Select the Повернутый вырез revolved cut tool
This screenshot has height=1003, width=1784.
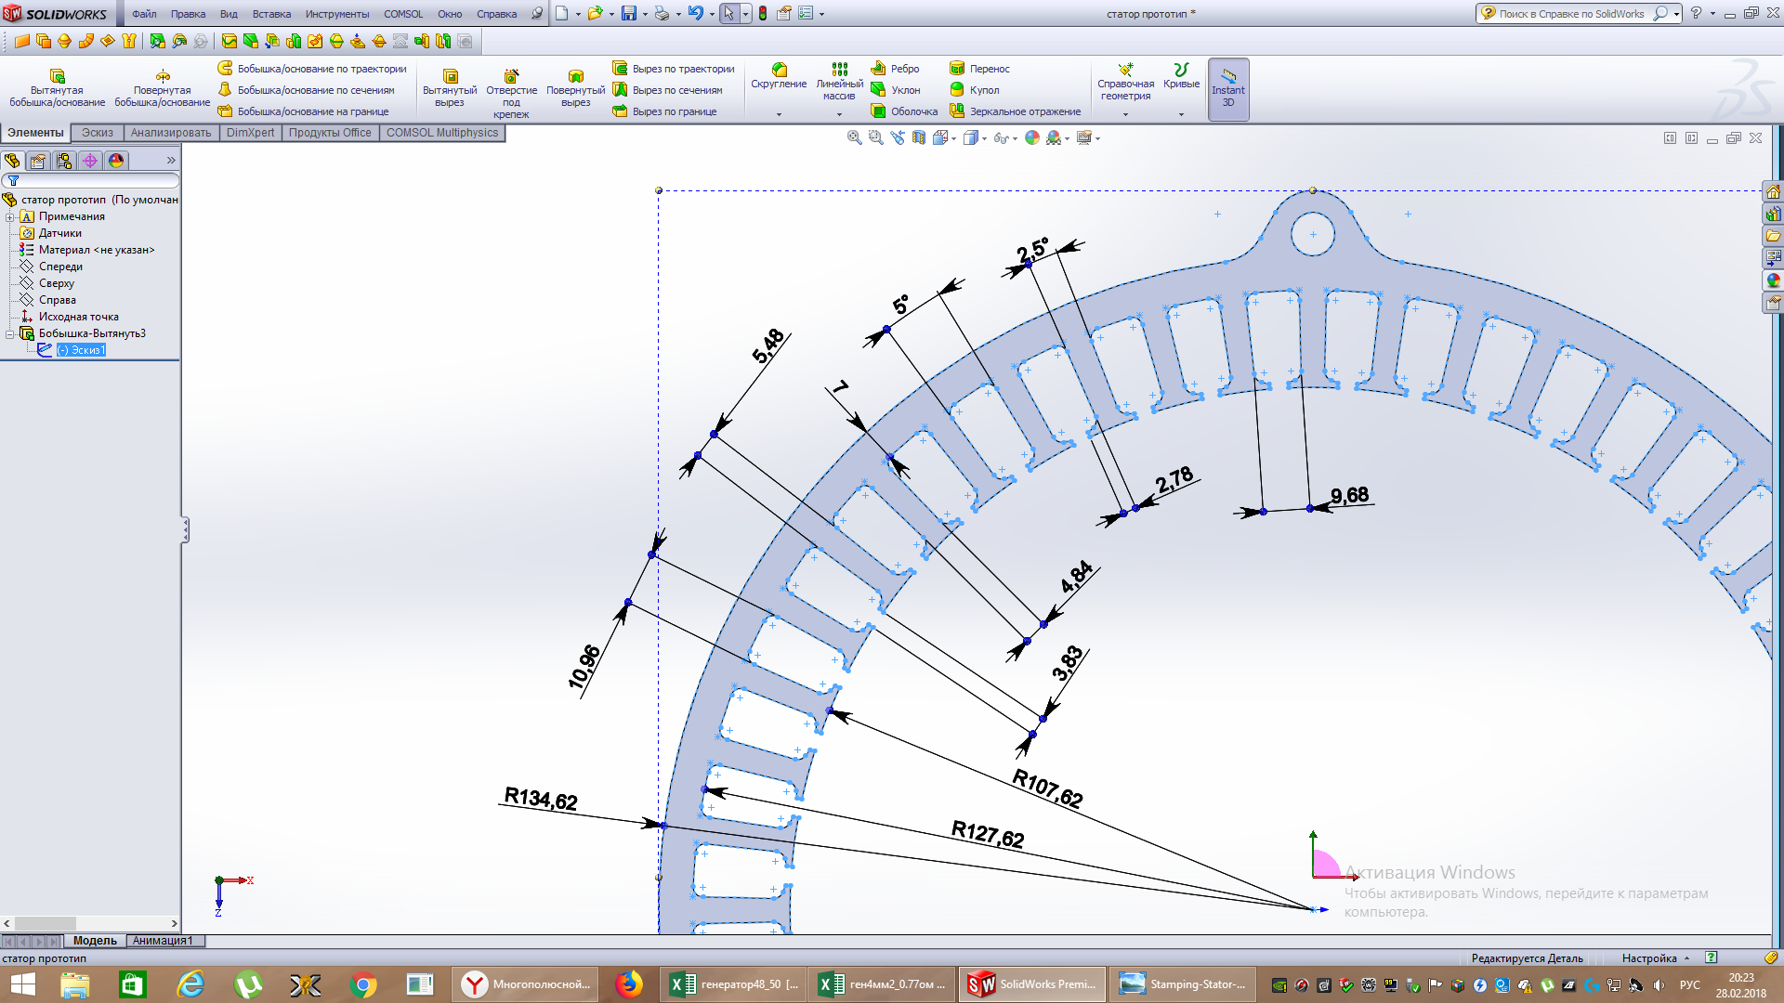575,88
